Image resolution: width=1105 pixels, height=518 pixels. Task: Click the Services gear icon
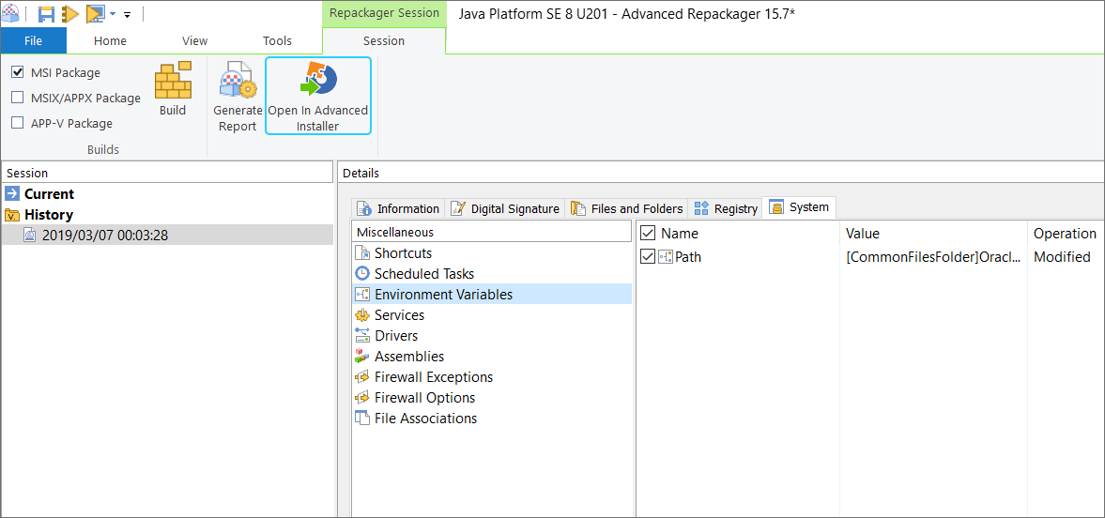coord(362,315)
